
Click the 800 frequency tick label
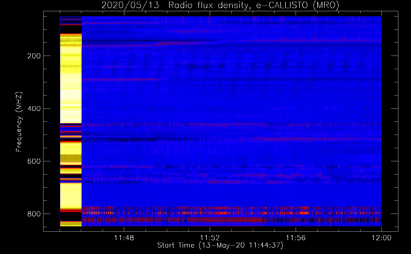point(34,214)
